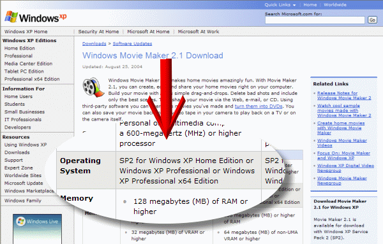
Task: Focus the Search Microsoft.com input field
Action: coord(315,20)
